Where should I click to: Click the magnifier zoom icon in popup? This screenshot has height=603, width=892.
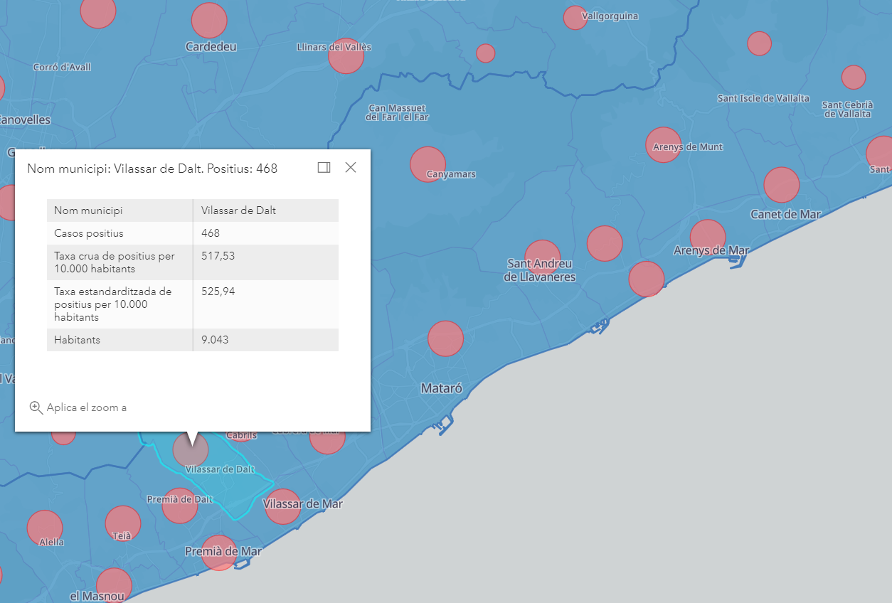[36, 407]
